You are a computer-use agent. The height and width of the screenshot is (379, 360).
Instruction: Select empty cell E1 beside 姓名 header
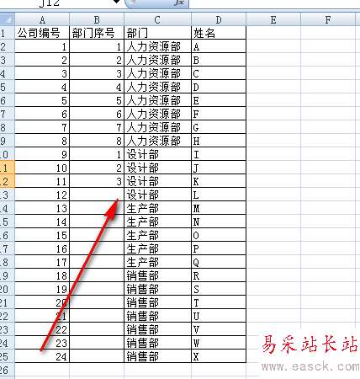[273, 33]
